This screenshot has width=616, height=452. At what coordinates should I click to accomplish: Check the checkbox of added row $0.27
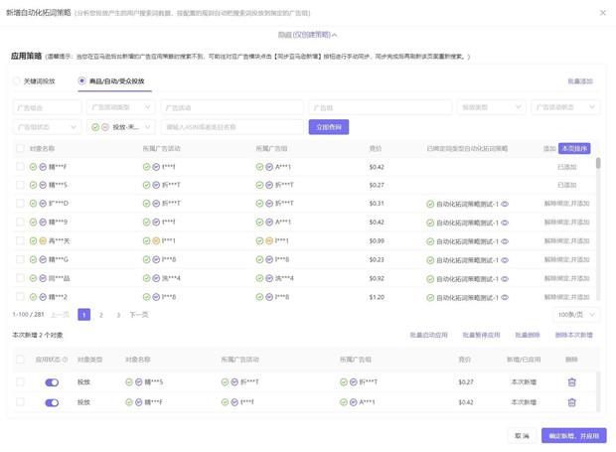pyautogui.click(x=20, y=381)
